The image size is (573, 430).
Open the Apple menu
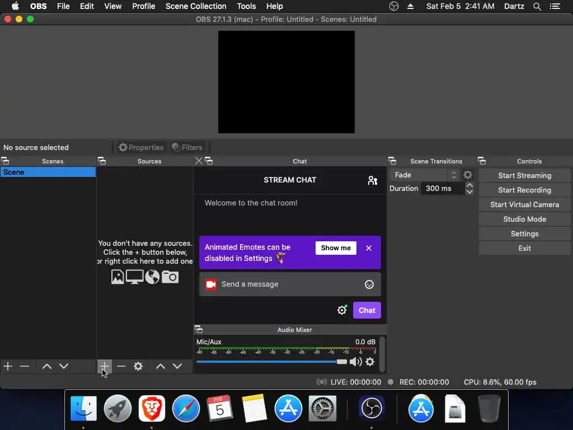click(15, 6)
